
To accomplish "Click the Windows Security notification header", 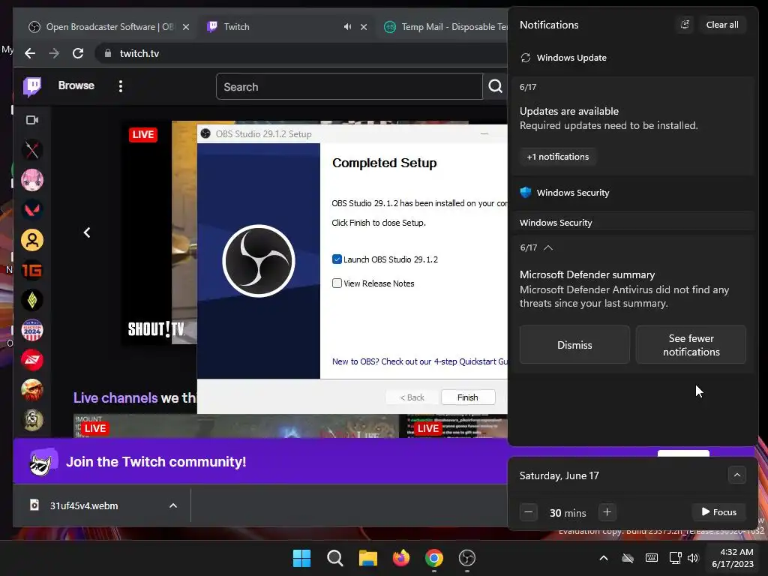I will pyautogui.click(x=572, y=193).
